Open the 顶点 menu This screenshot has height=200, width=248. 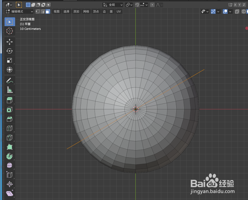96,11
